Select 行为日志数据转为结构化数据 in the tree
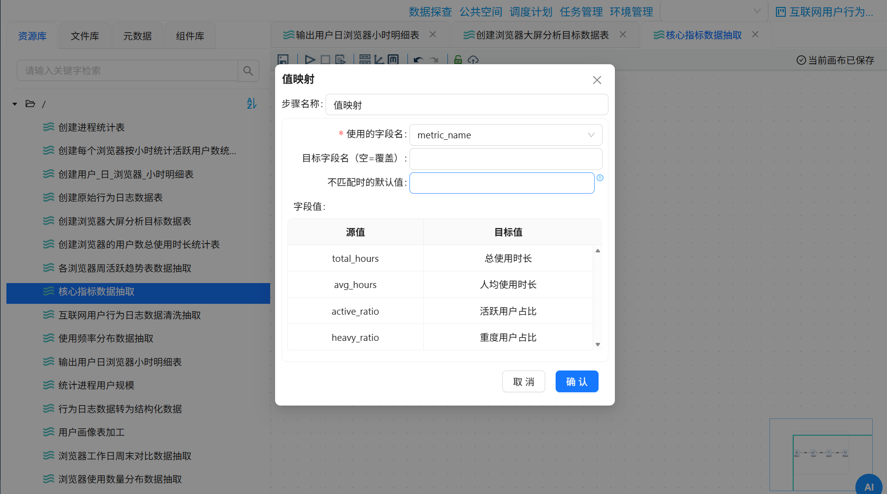The height and width of the screenshot is (494, 887). tap(120, 409)
